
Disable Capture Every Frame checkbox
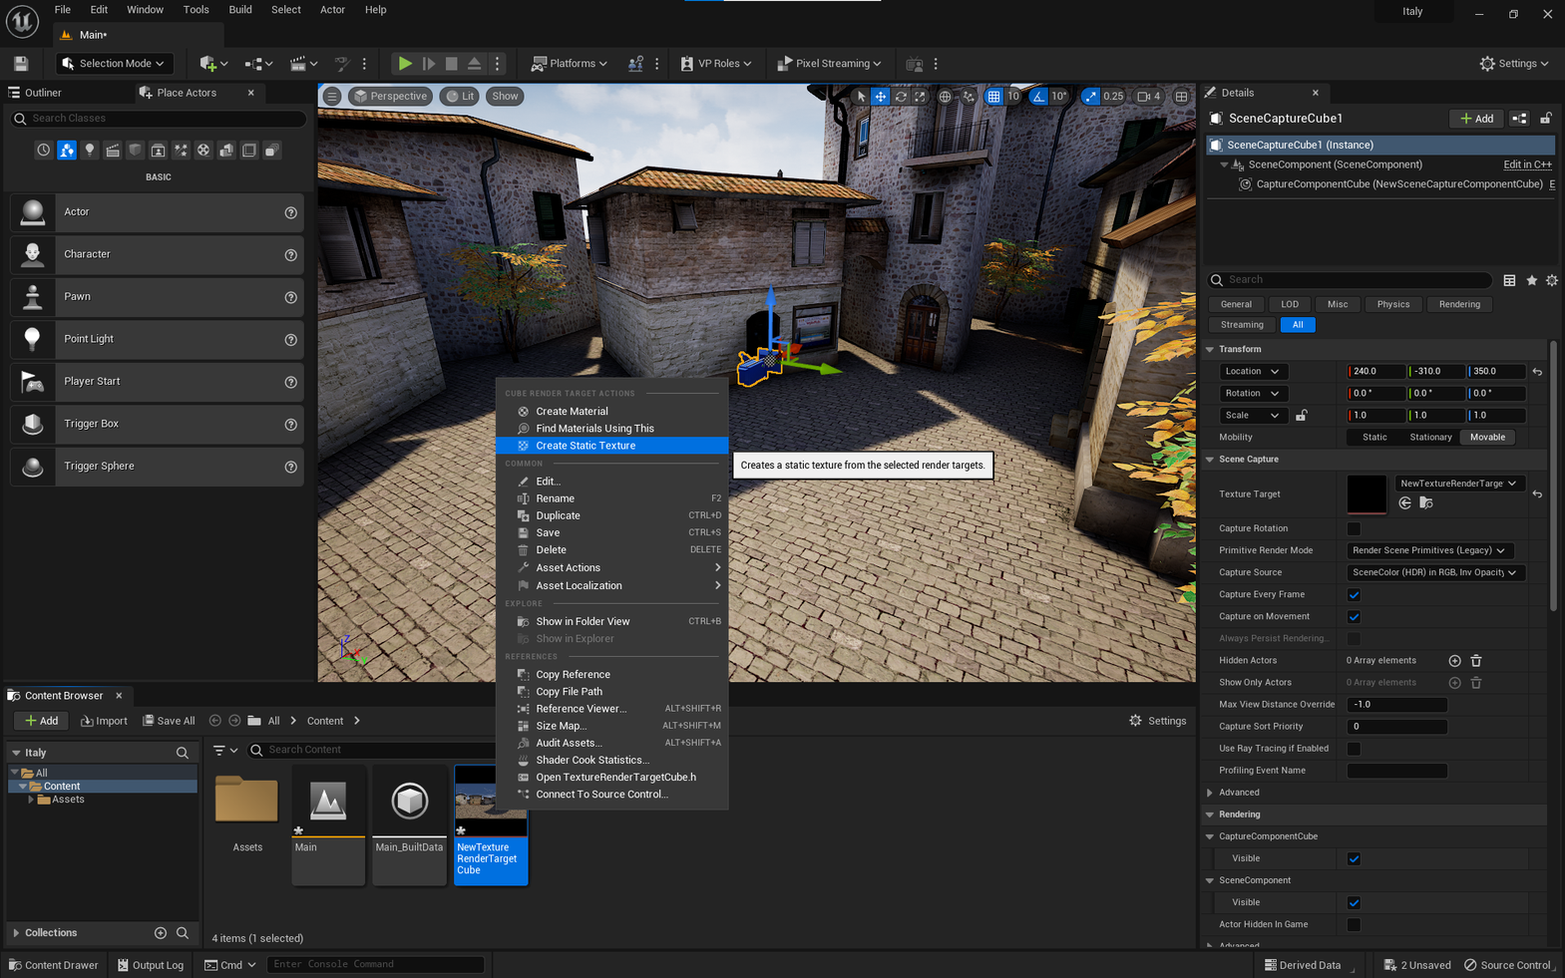[x=1354, y=595]
